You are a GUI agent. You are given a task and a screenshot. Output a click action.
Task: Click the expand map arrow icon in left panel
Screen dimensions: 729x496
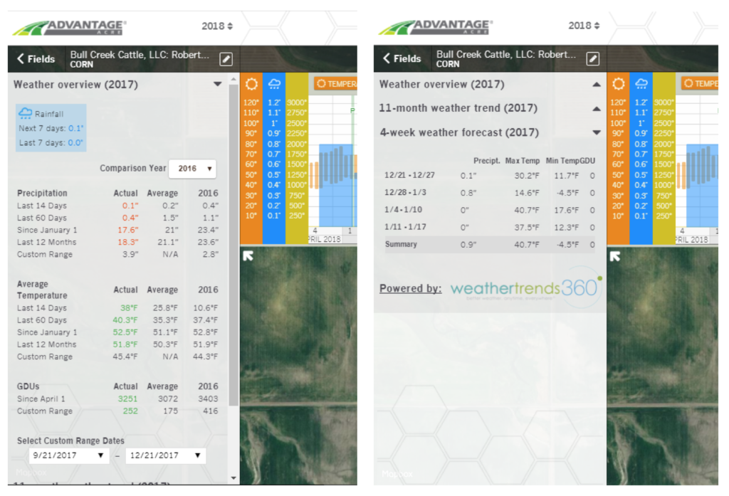248,255
